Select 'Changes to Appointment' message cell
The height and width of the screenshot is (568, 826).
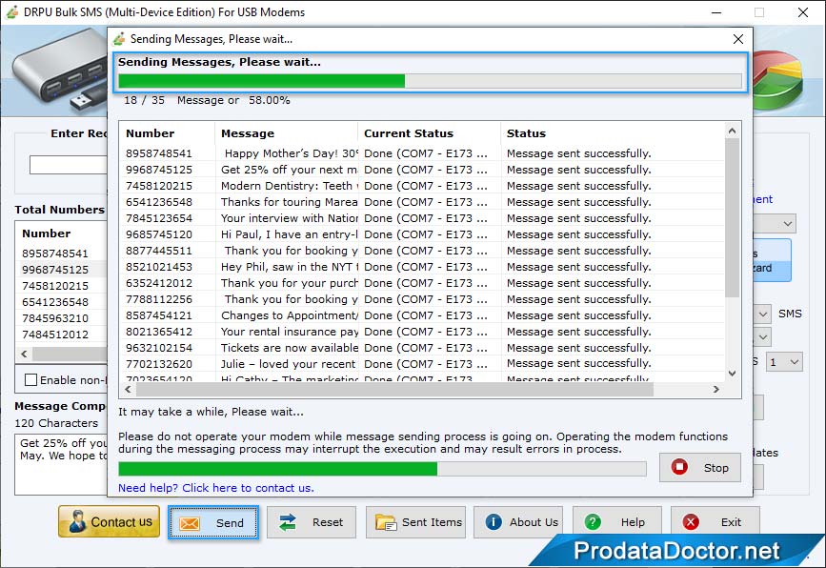coord(289,315)
